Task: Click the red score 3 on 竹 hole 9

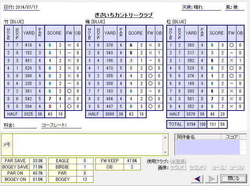Action: pos(50,106)
